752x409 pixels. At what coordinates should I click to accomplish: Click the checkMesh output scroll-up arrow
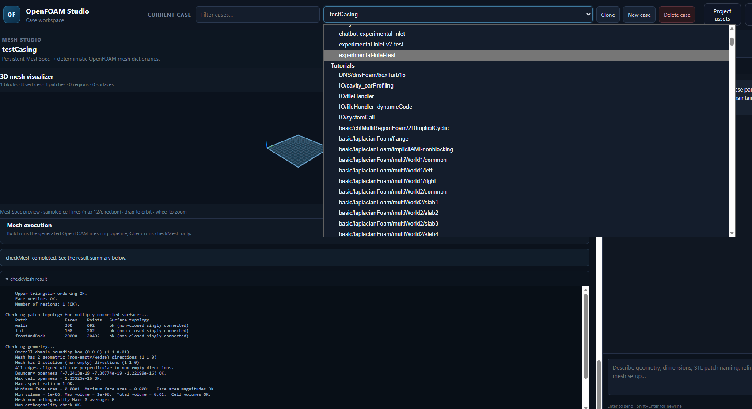(585, 290)
